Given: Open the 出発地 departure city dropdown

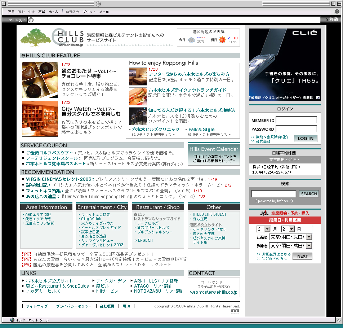Looking at the screenshot, I should [290, 237].
